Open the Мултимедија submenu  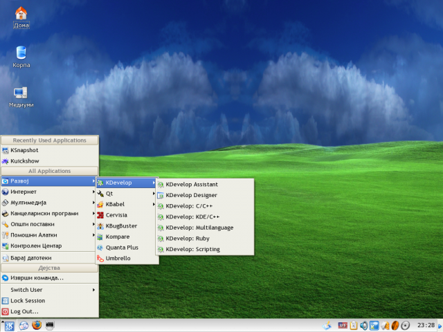[49, 203]
